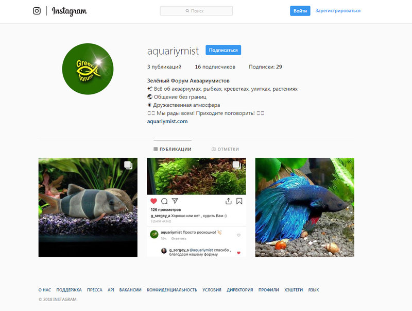Screen dimensions: 412x311
Task: Open the Зарегистрироваться sign-up link
Action: pyautogui.click(x=338, y=11)
